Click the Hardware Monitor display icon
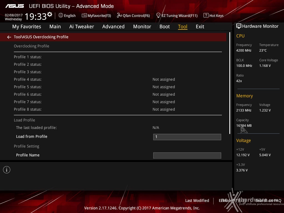 [x=239, y=26]
